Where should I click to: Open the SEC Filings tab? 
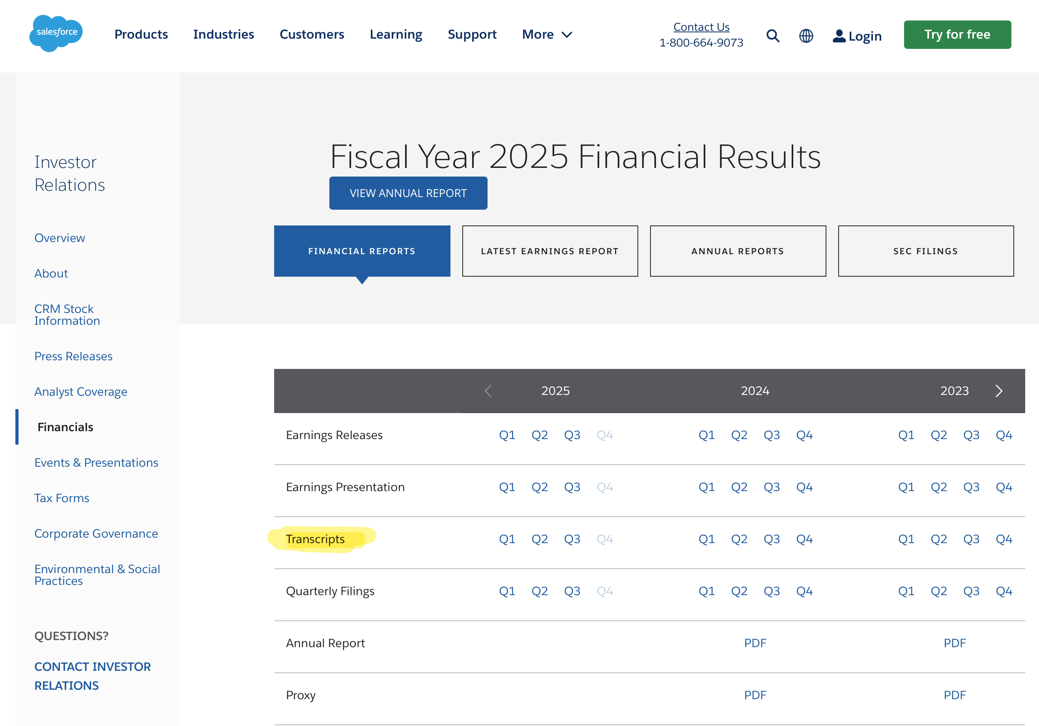click(925, 251)
